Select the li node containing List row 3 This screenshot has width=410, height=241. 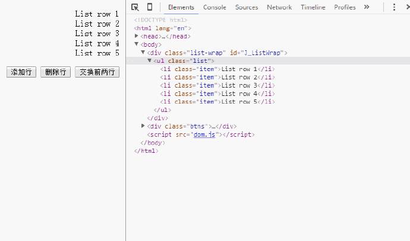tap(217, 85)
